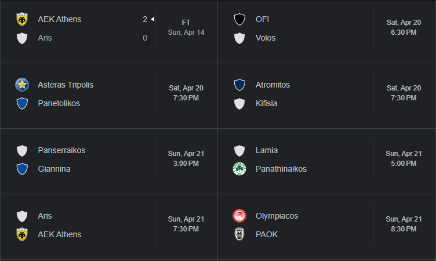Select the Volos team name
Image resolution: width=436 pixels, height=261 pixels.
click(x=266, y=38)
